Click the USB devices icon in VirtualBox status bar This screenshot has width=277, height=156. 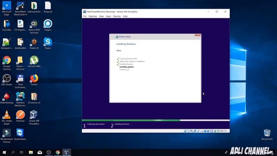pos(198,131)
